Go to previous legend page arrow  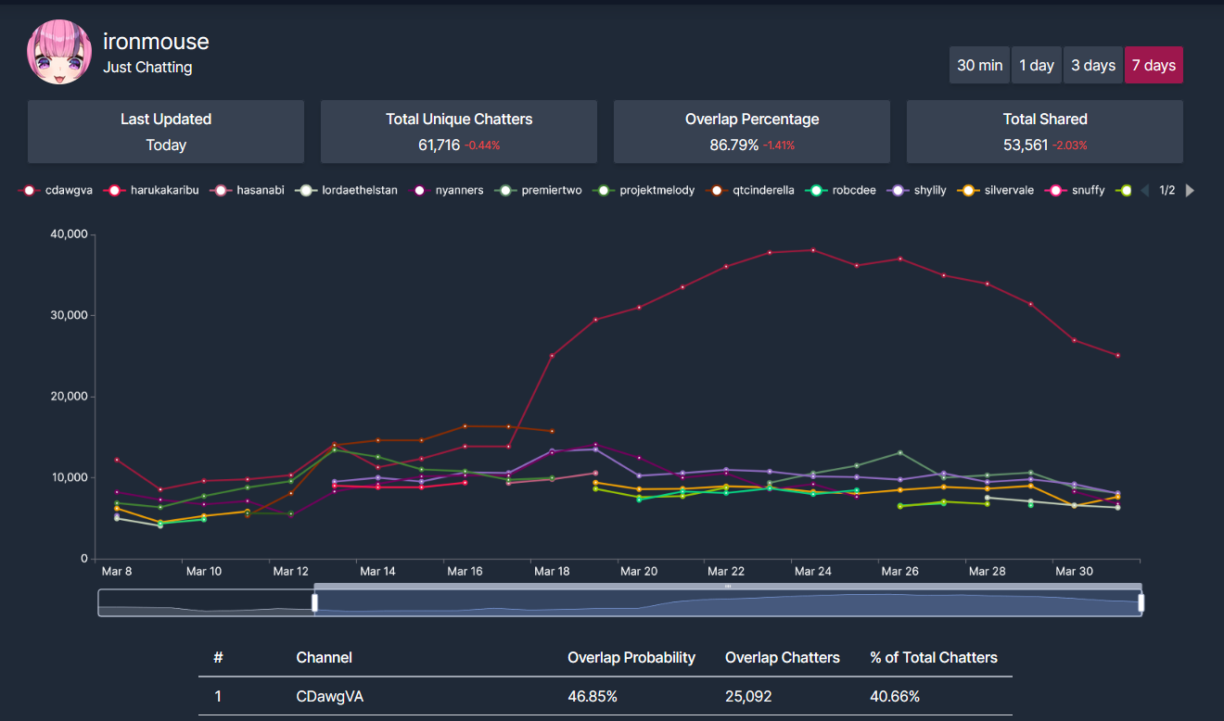[1144, 190]
